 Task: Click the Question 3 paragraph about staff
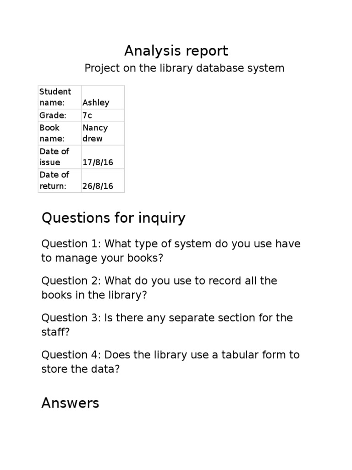(x=167, y=325)
